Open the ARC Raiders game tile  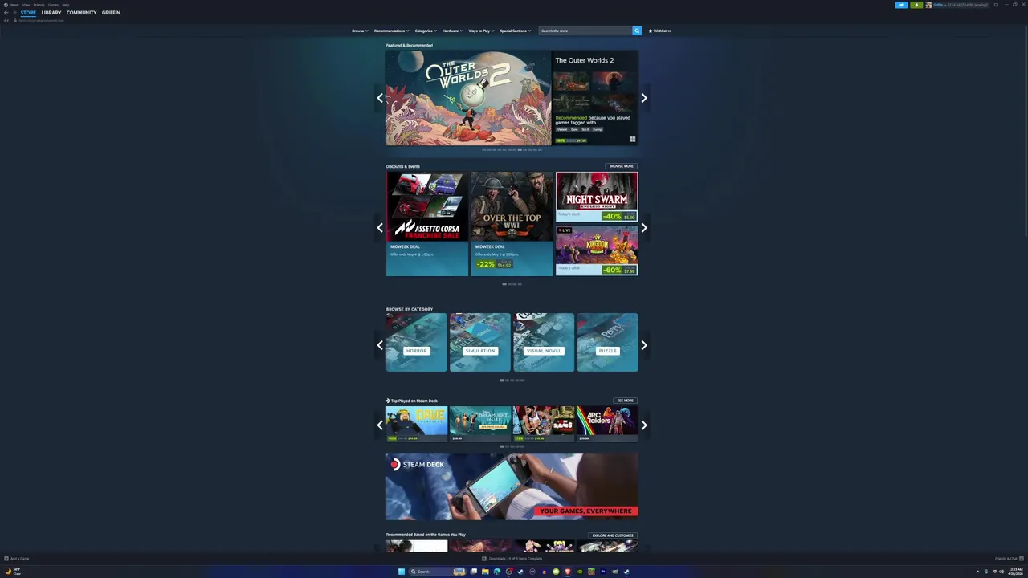[607, 424]
